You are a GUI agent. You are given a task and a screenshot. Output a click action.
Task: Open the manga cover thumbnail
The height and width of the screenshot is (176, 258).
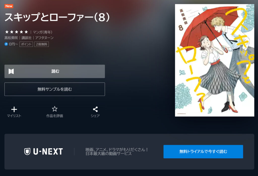(215, 60)
